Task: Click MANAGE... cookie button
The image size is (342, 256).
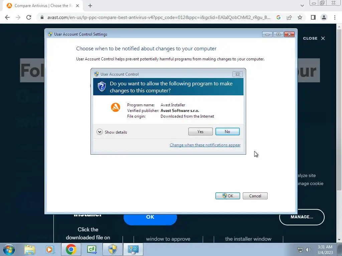Action: tap(302, 217)
